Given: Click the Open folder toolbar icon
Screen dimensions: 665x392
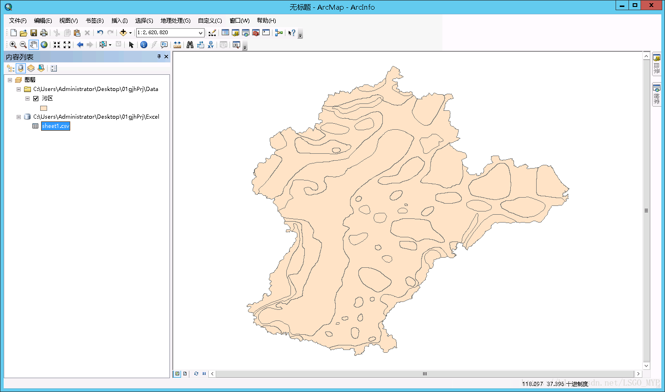Looking at the screenshot, I should pos(24,33).
